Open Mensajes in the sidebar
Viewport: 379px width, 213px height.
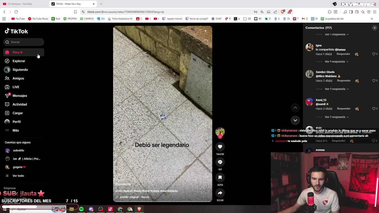click(20, 96)
